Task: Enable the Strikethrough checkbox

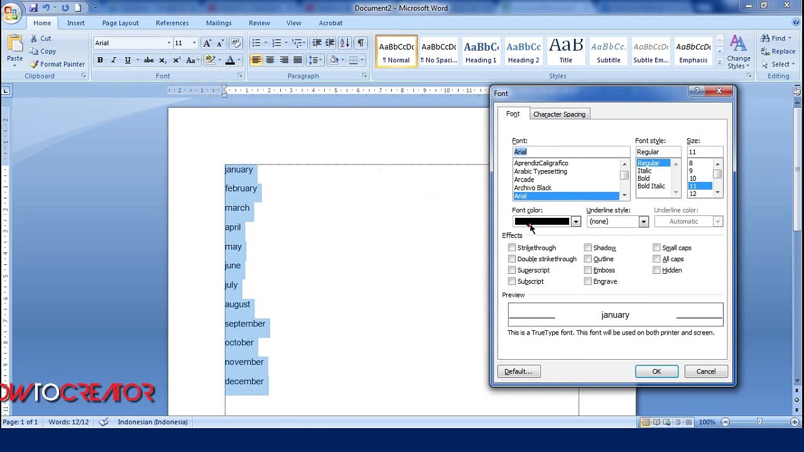Action: (512, 248)
